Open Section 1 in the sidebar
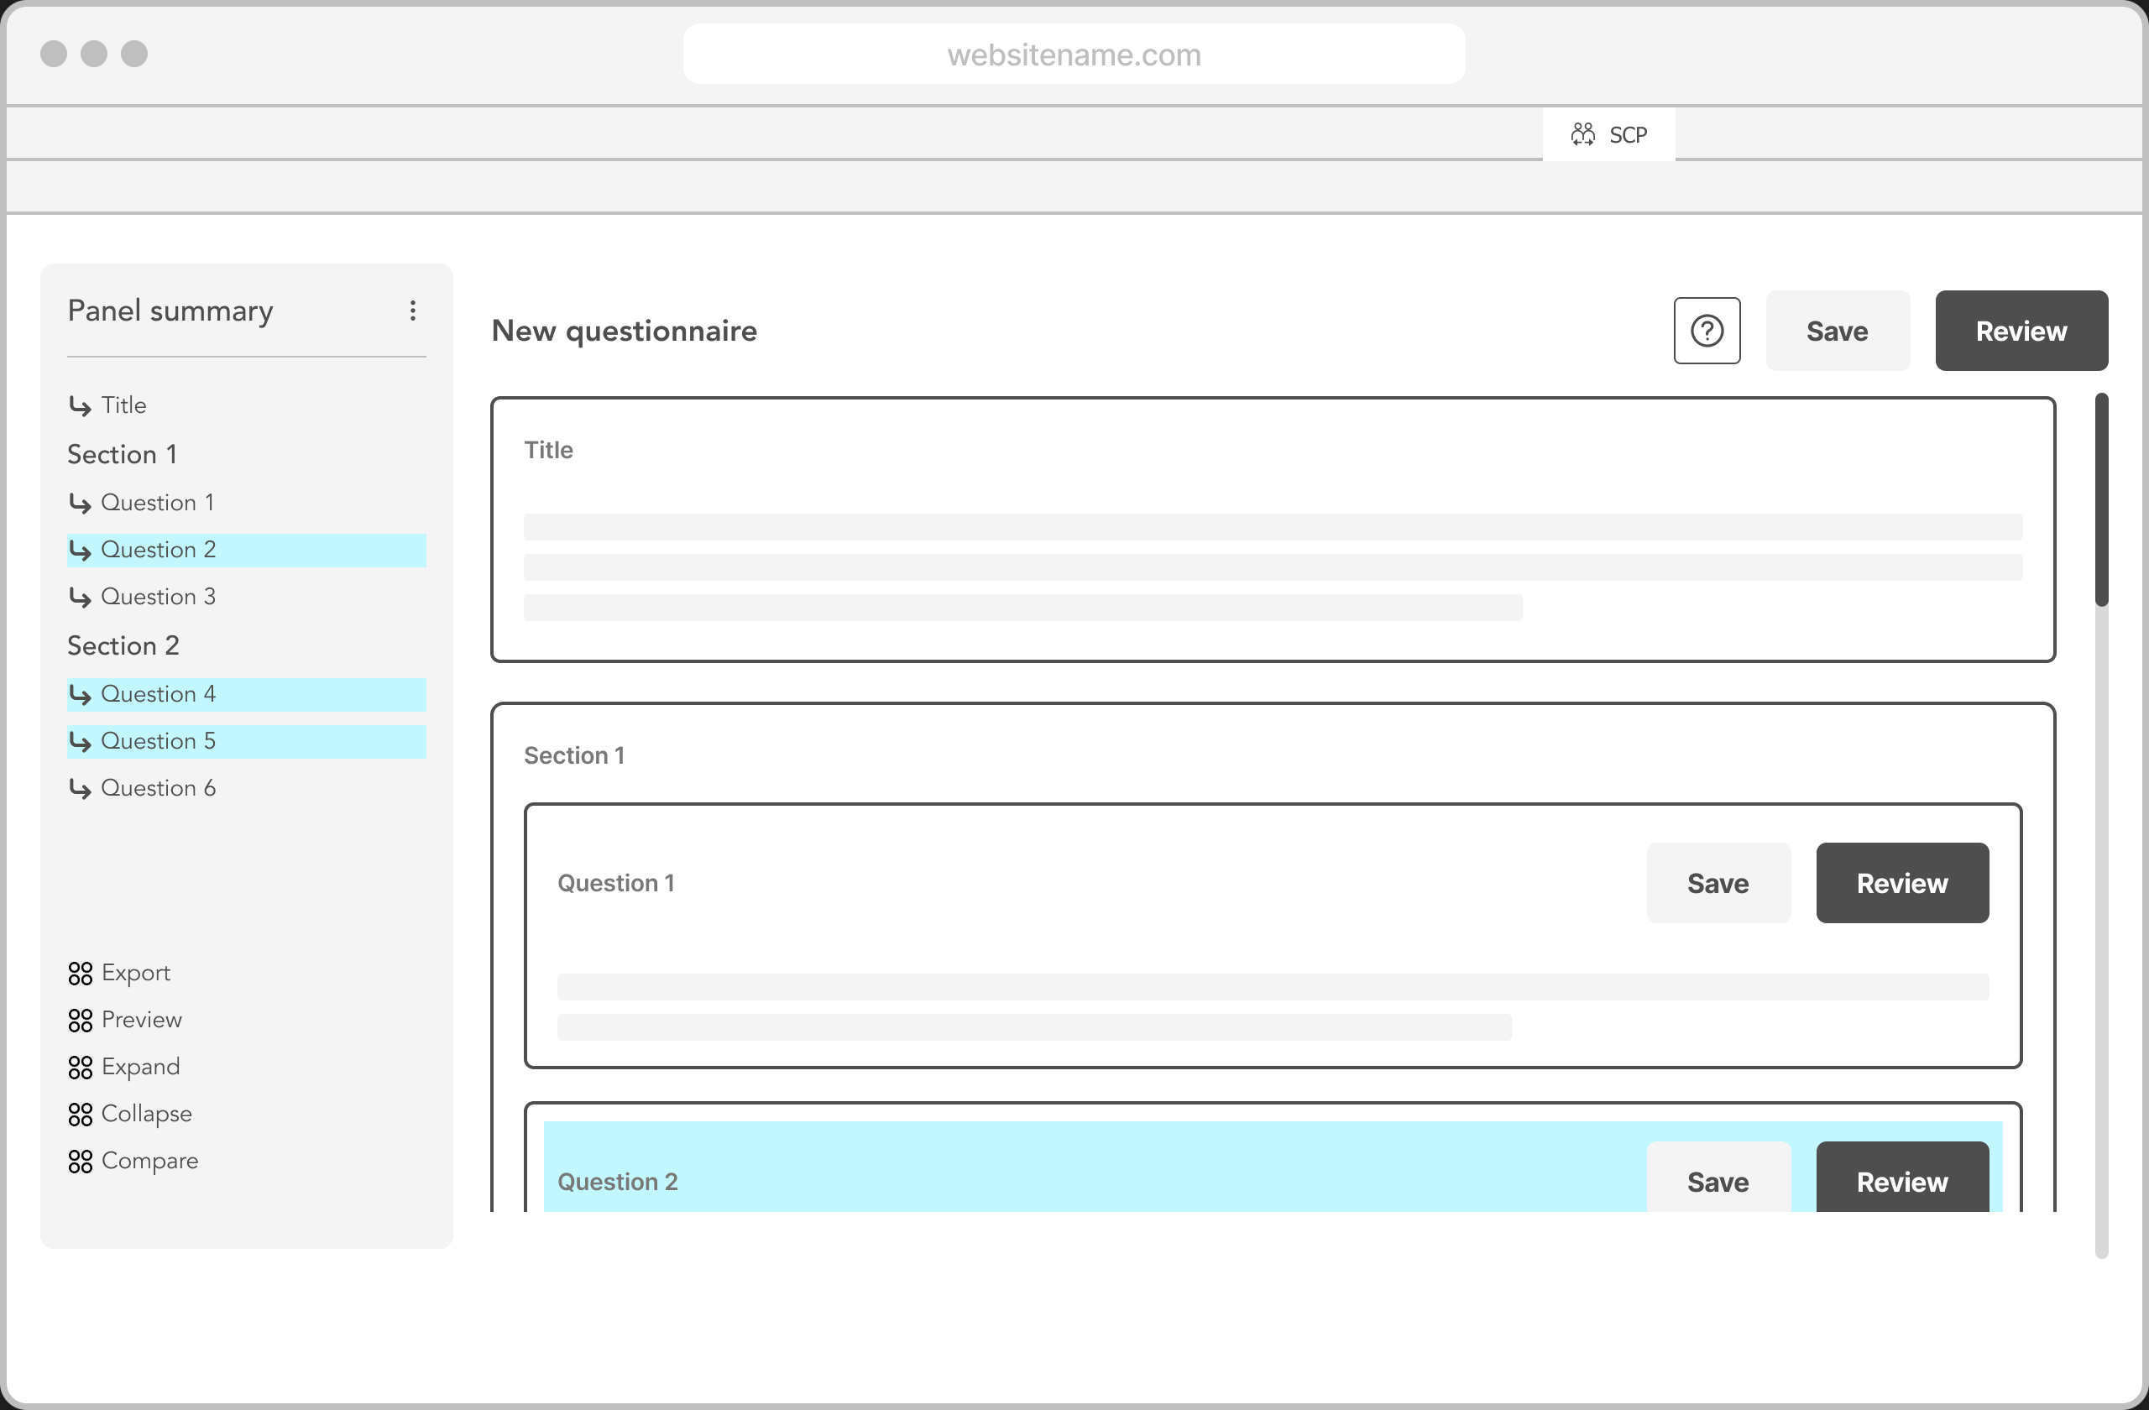2149x1410 pixels. point(122,454)
